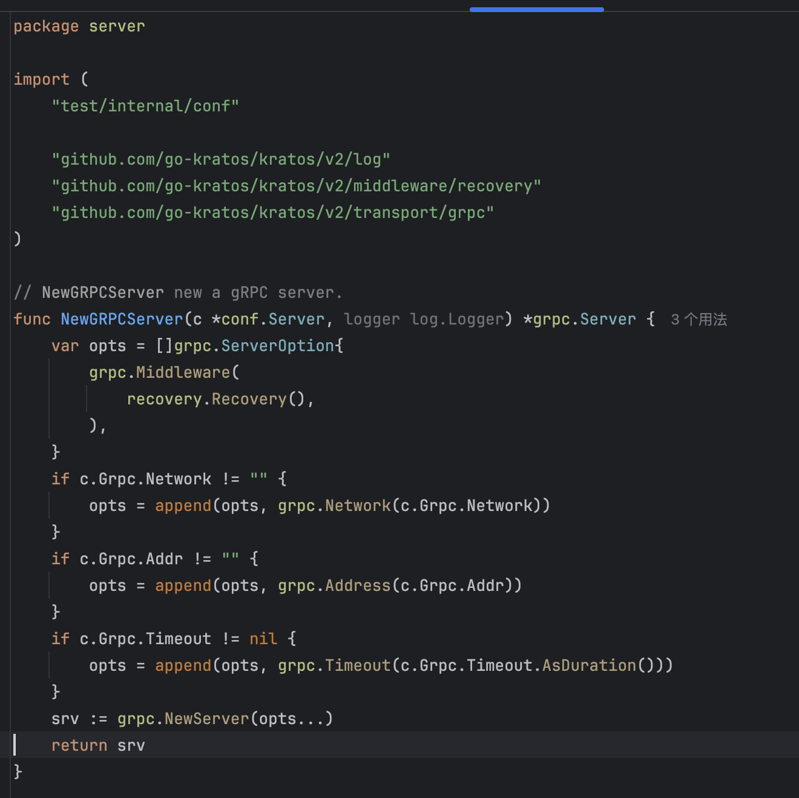The width and height of the screenshot is (799, 798).
Task: Click the "nil" keyword in Timeout check
Action: coord(263,639)
